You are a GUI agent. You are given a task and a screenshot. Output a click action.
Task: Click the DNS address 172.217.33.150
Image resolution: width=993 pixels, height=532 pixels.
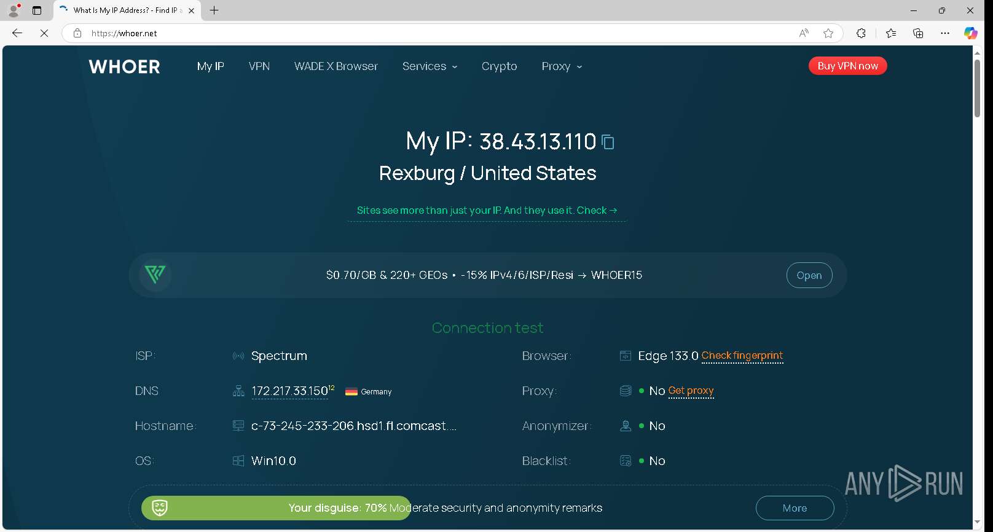[289, 391]
